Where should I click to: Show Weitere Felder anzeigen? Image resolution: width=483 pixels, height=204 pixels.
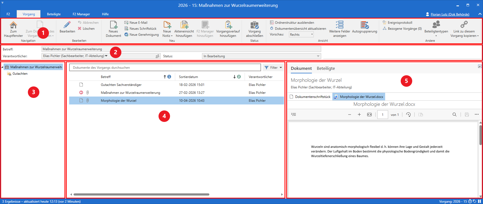339,29
